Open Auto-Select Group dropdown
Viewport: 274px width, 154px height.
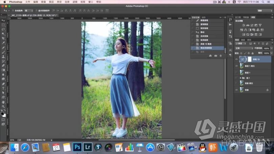29,11
